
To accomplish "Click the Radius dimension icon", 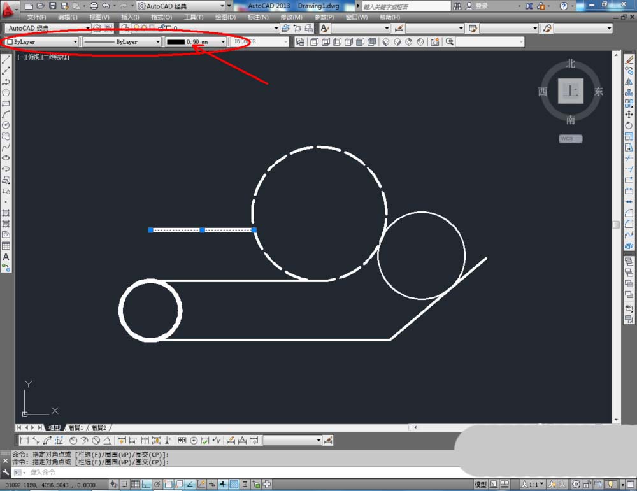I will pyautogui.click(x=73, y=440).
